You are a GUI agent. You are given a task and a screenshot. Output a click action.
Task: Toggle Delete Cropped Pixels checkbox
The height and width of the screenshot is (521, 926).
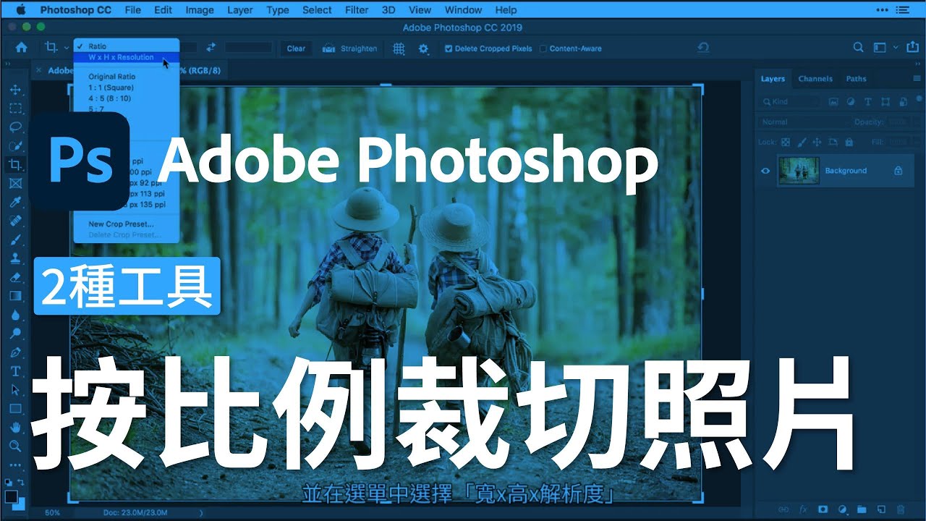pos(449,48)
